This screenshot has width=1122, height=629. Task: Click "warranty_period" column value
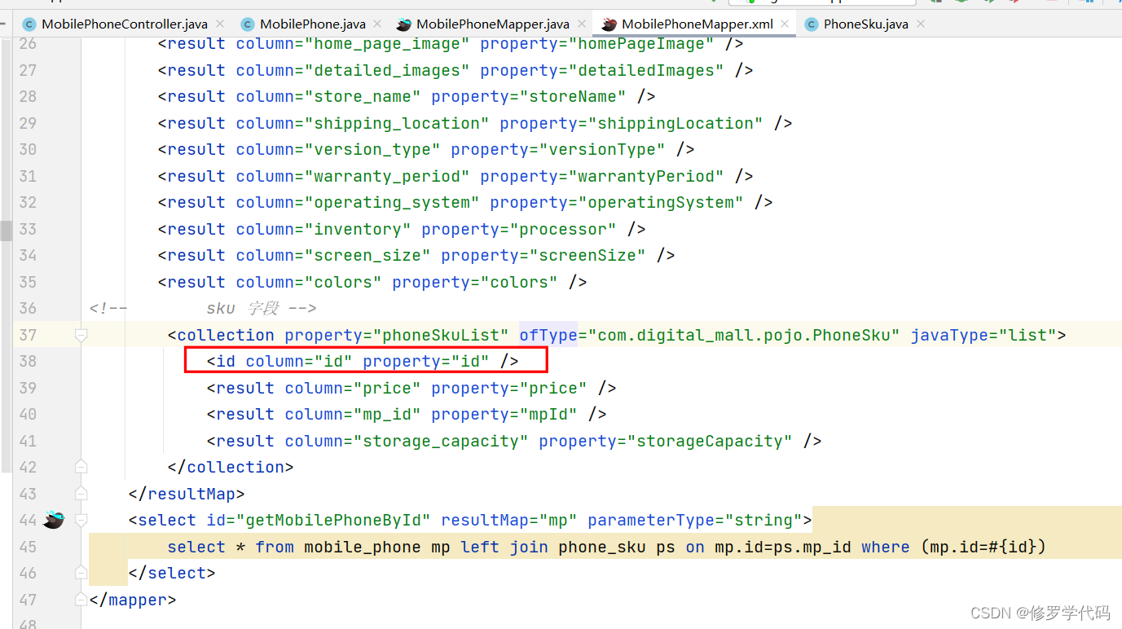pyautogui.click(x=387, y=176)
